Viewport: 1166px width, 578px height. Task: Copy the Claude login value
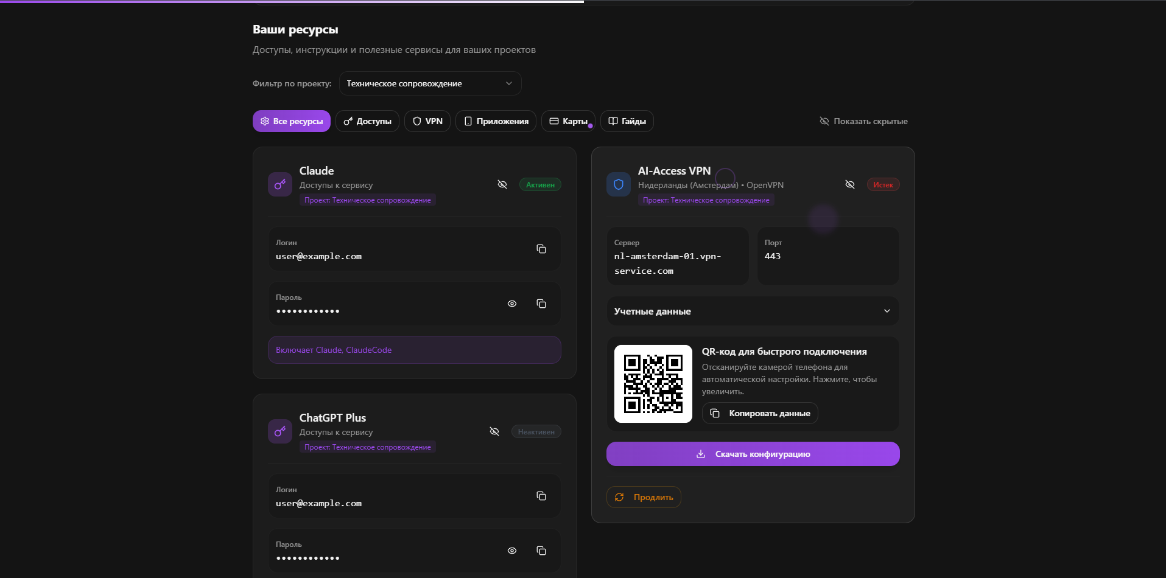(541, 249)
